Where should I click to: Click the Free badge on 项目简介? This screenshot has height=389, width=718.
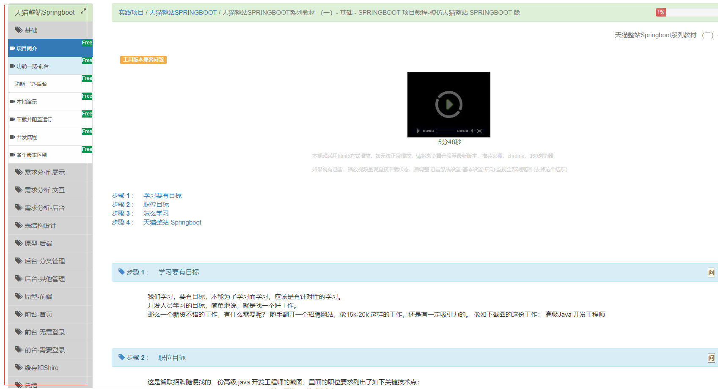[x=87, y=43]
